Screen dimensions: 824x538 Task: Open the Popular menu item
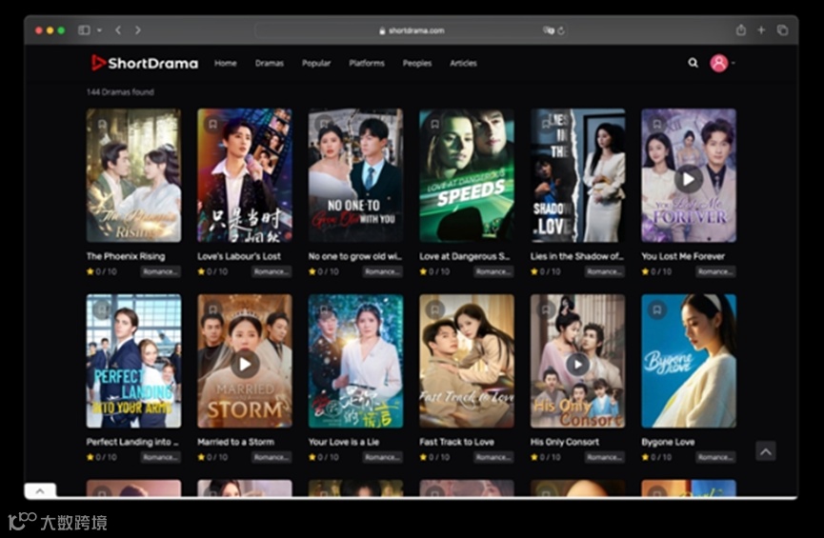click(316, 63)
